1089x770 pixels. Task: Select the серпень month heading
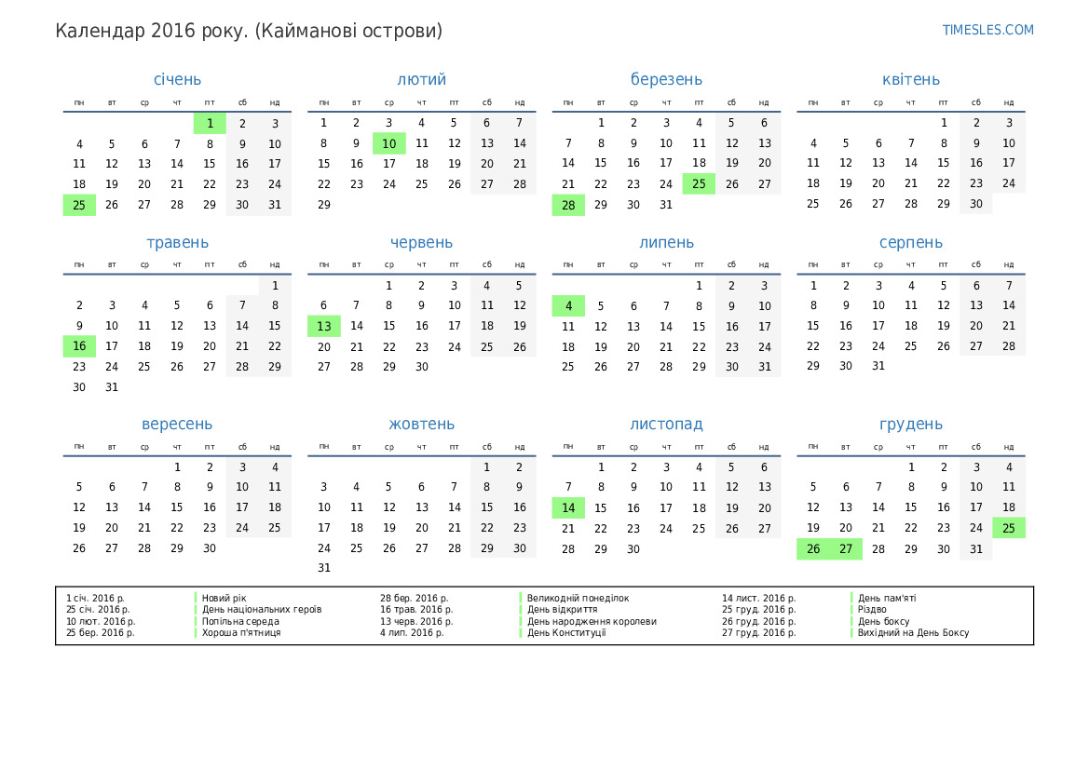910,242
